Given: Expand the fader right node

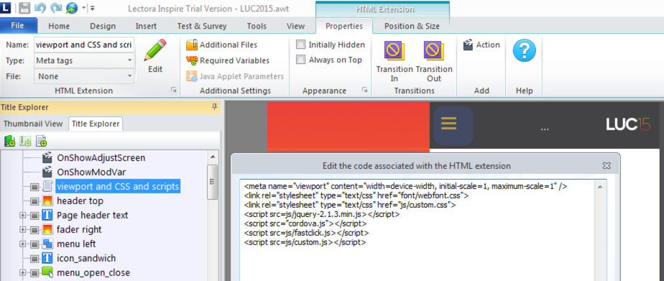Looking at the screenshot, I should [23, 230].
